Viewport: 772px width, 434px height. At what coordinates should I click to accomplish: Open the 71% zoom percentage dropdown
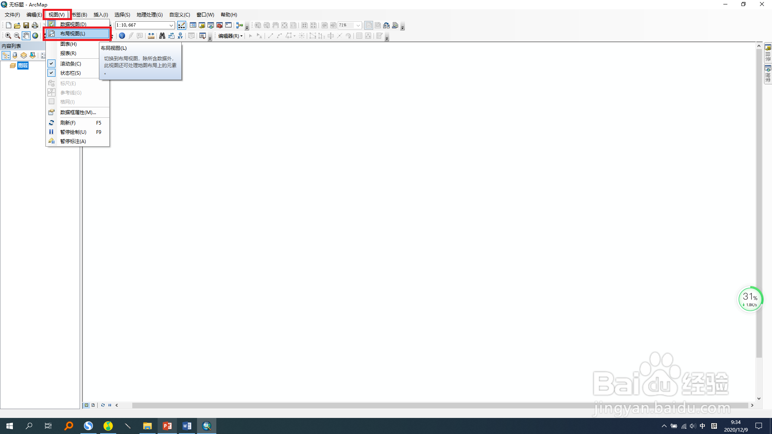(x=358, y=25)
